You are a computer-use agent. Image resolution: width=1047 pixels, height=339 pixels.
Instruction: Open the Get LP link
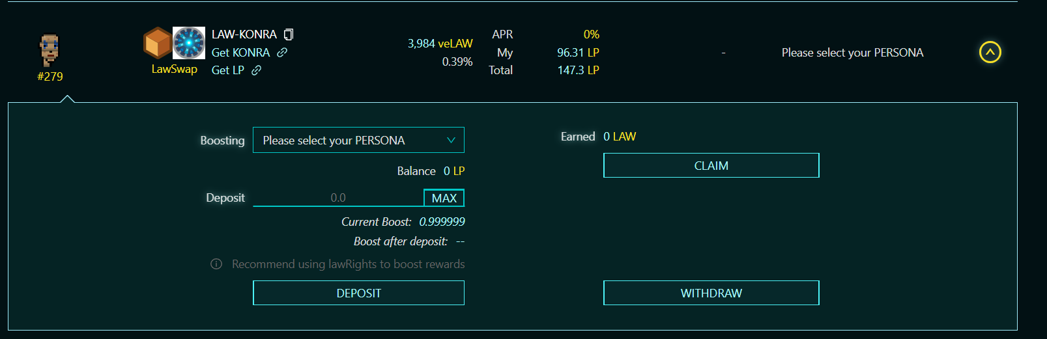(228, 70)
